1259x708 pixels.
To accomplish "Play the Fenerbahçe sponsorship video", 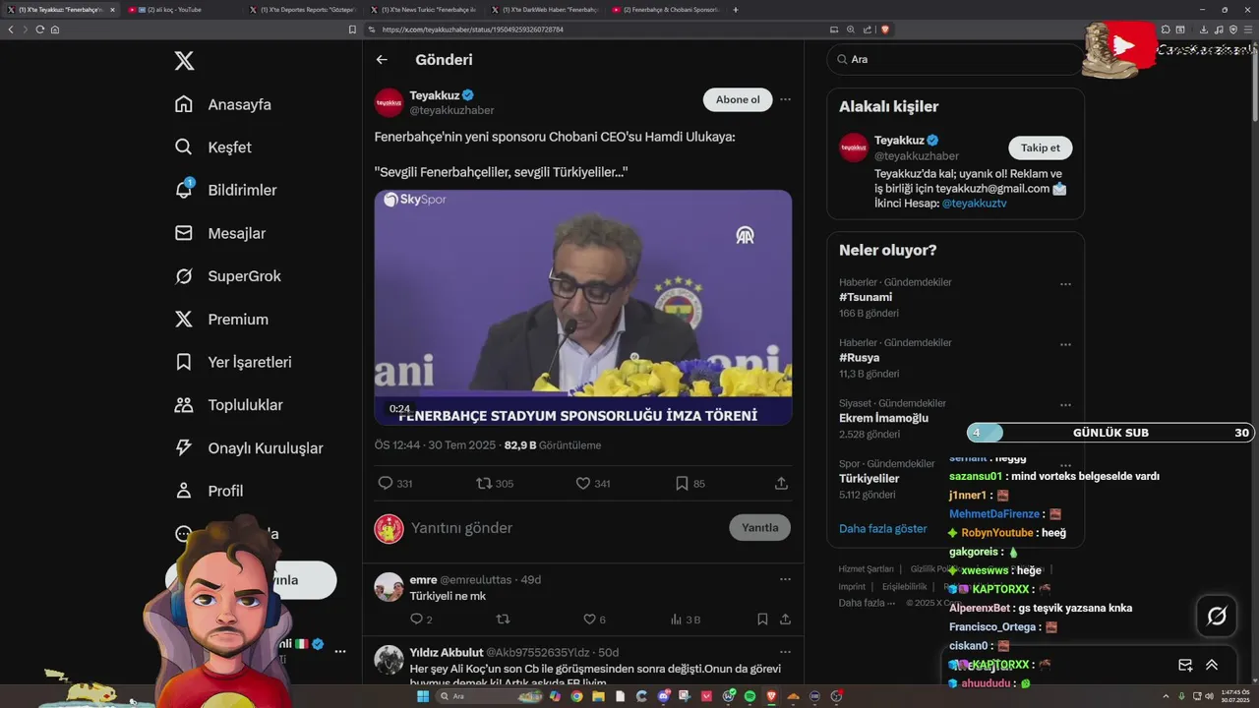I will pos(583,307).
